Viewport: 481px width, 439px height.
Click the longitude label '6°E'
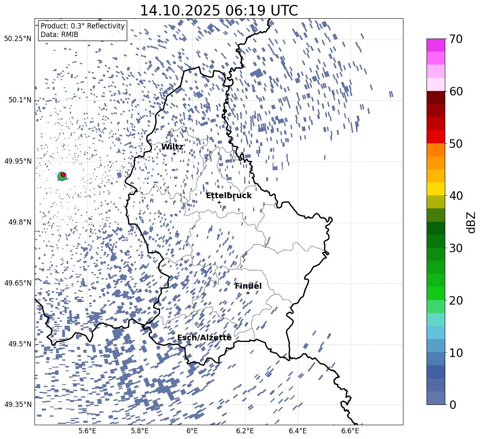pyautogui.click(x=192, y=431)
